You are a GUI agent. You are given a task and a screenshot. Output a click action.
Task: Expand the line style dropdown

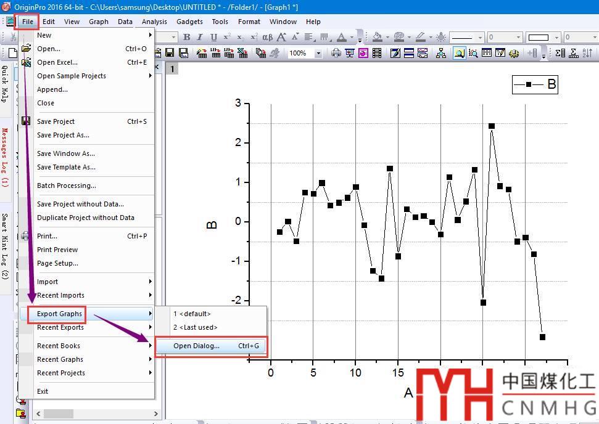480,38
